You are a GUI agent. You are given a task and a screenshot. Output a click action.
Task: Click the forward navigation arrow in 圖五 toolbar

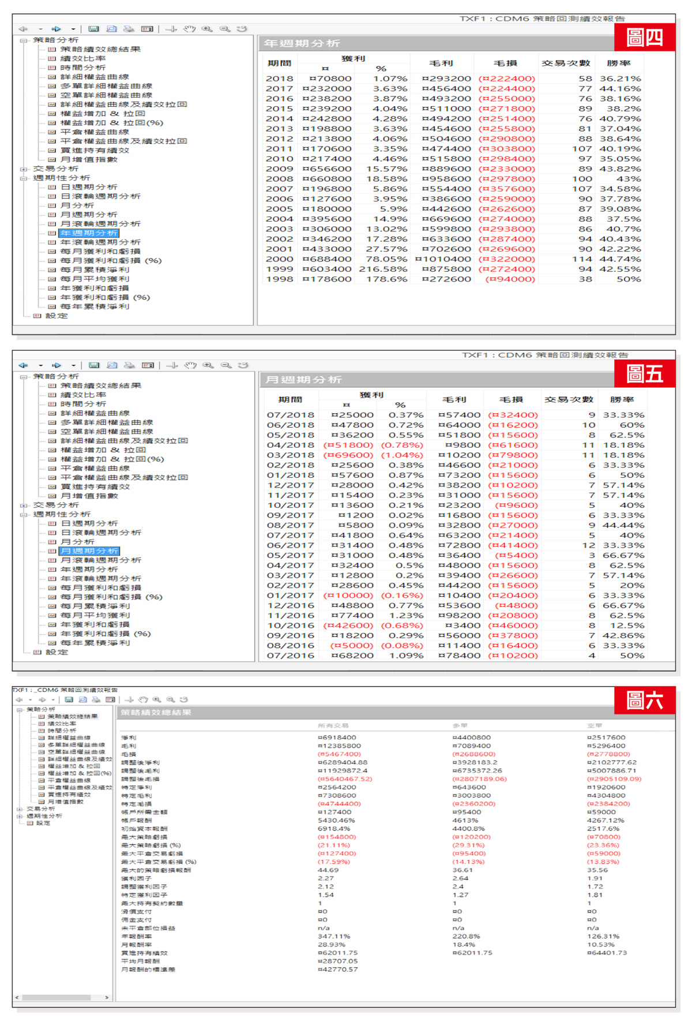57,365
